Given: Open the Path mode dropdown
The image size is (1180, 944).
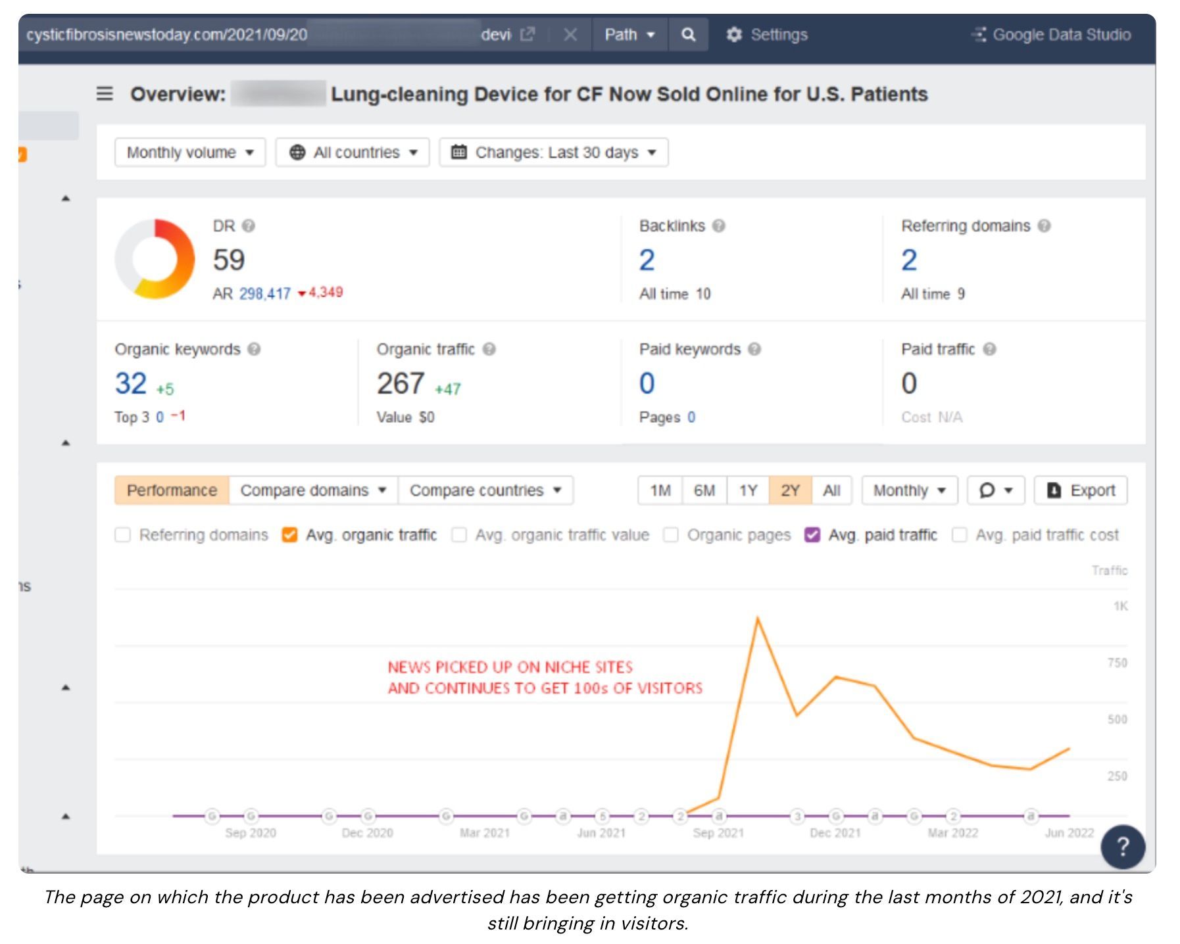Looking at the screenshot, I should 629,35.
